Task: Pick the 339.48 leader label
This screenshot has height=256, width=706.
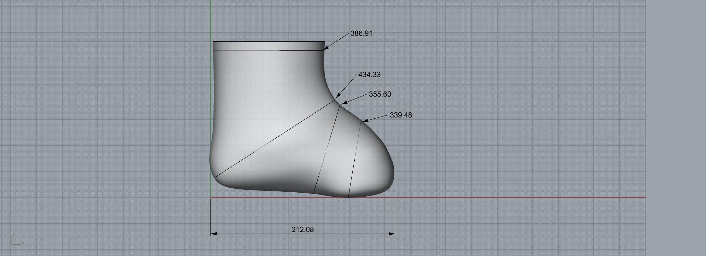Action: [x=401, y=115]
